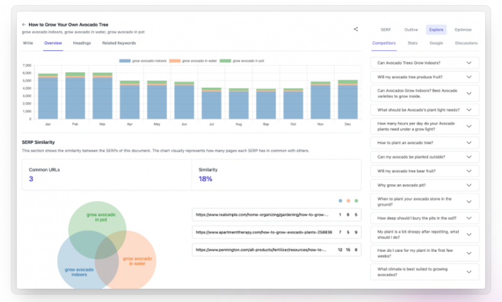This screenshot has height=302, width=502.
Task: Switch to the Optimize tab
Action: coord(463,29)
